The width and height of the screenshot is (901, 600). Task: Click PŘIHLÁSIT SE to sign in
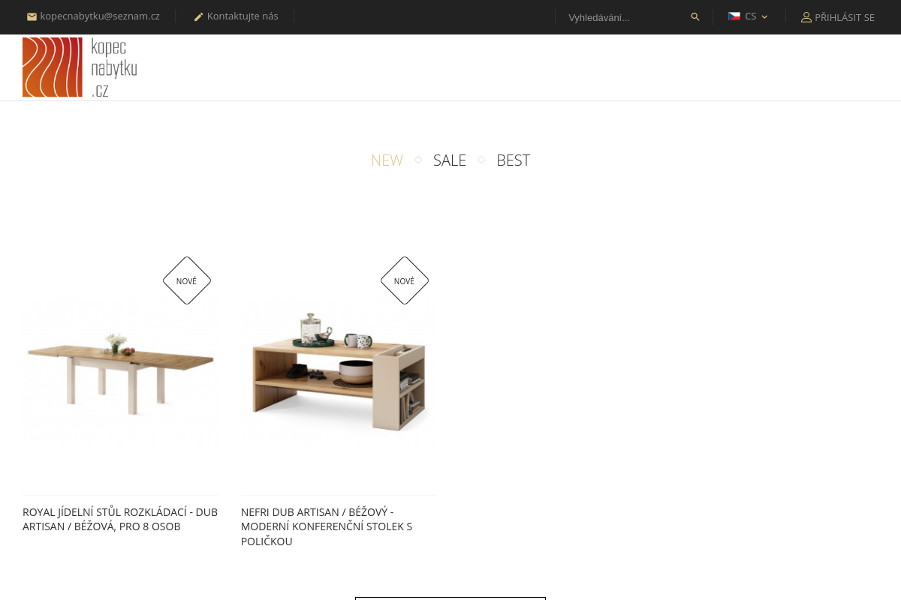pyautogui.click(x=845, y=17)
